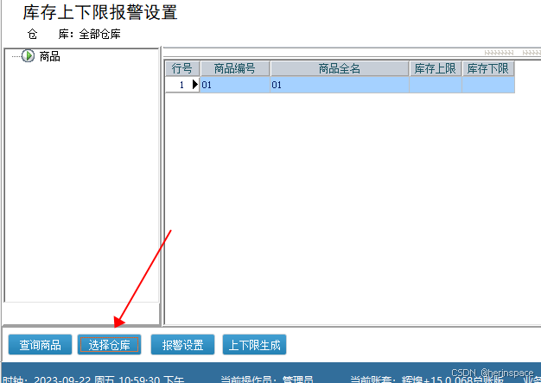Click the 商品全名 cell containing 01
The height and width of the screenshot is (383, 541).
pos(340,85)
